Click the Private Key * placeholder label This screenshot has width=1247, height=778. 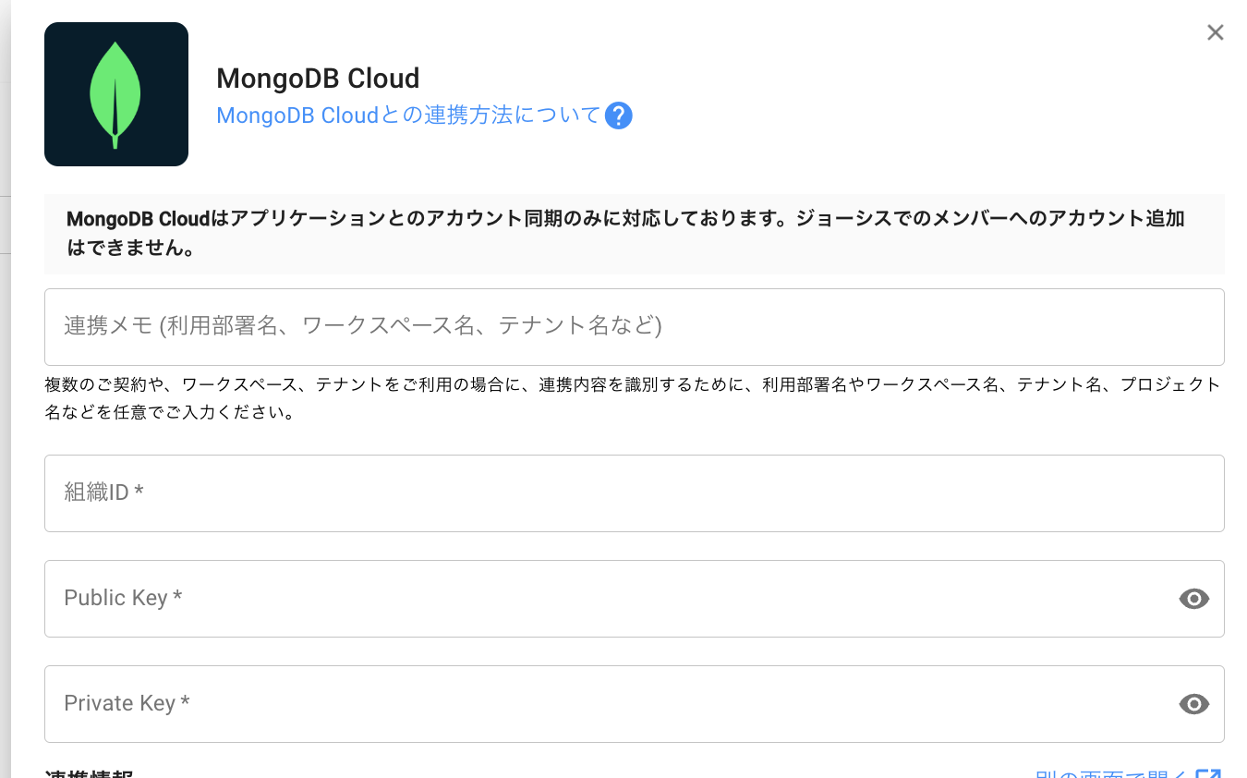127,703
